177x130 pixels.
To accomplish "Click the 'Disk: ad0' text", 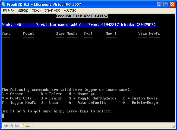I will click(11, 25).
